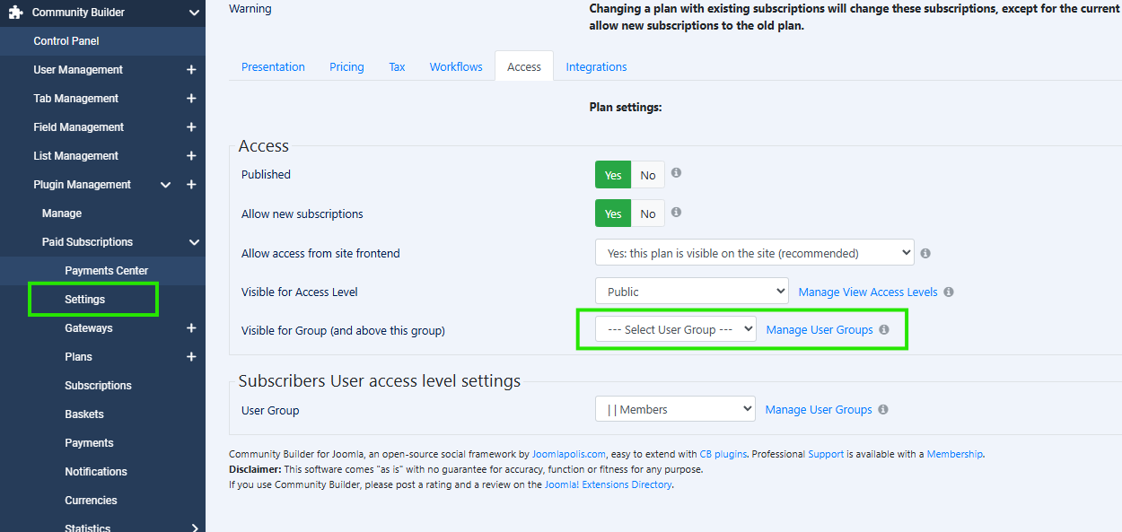
Task: Set Published to No
Action: [647, 175]
